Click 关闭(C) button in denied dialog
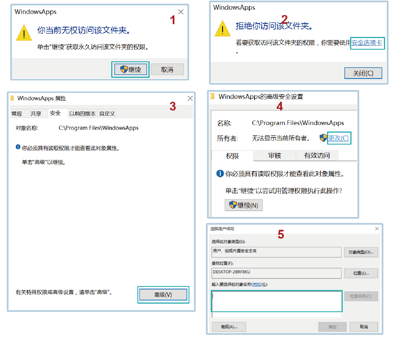Image resolution: width=403 pixels, height=340 pixels. click(363, 73)
